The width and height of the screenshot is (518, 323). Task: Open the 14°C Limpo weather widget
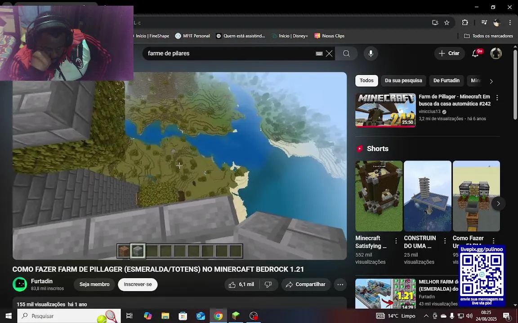(x=396, y=316)
